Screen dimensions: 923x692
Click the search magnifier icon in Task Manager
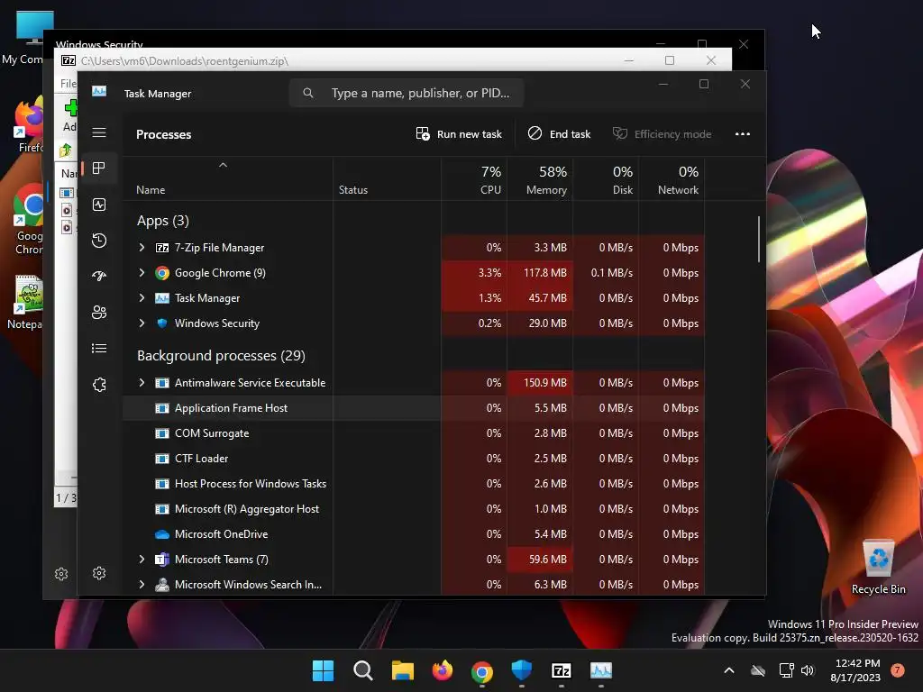[x=308, y=93]
